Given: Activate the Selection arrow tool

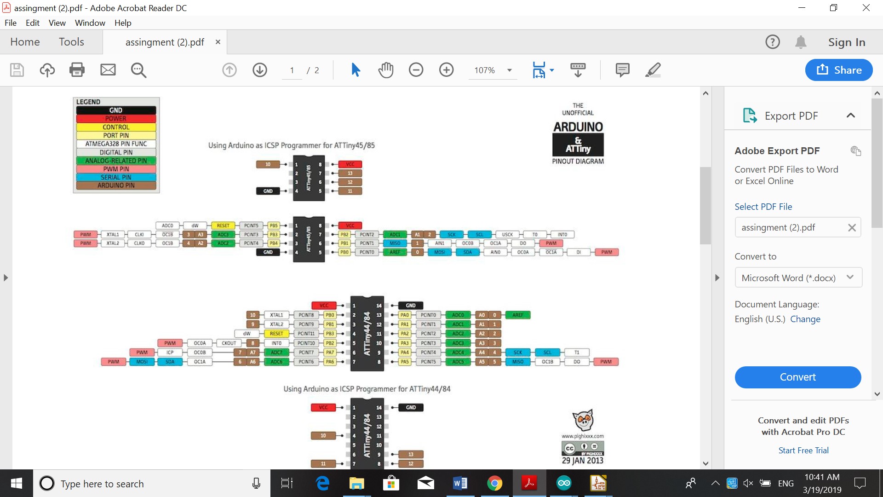Looking at the screenshot, I should click(355, 70).
